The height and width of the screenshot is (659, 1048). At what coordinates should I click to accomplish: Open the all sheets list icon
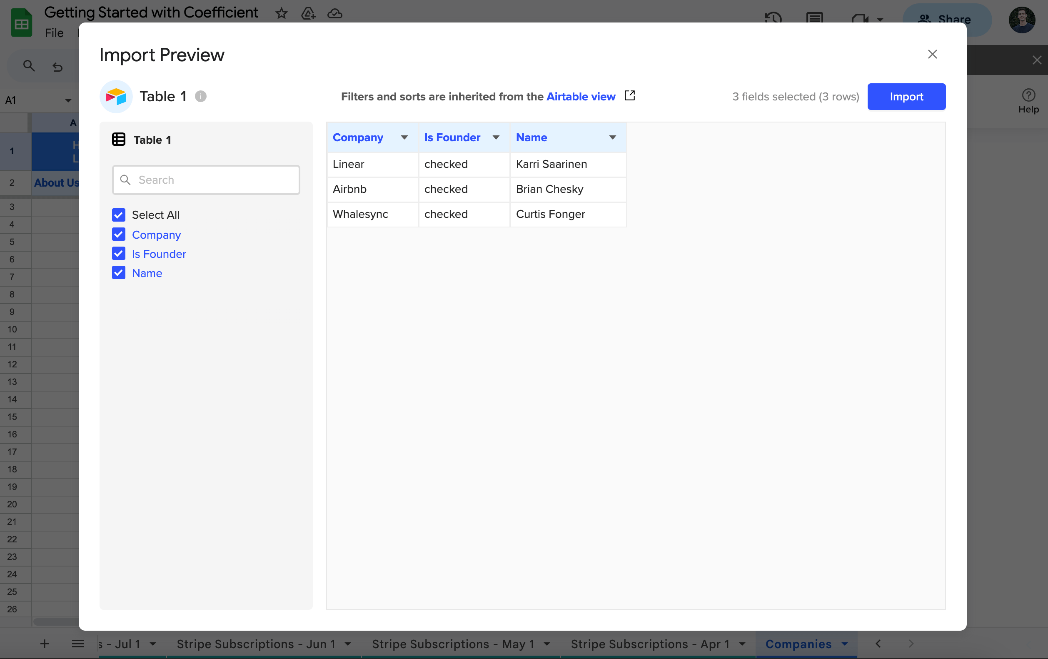[x=78, y=643]
